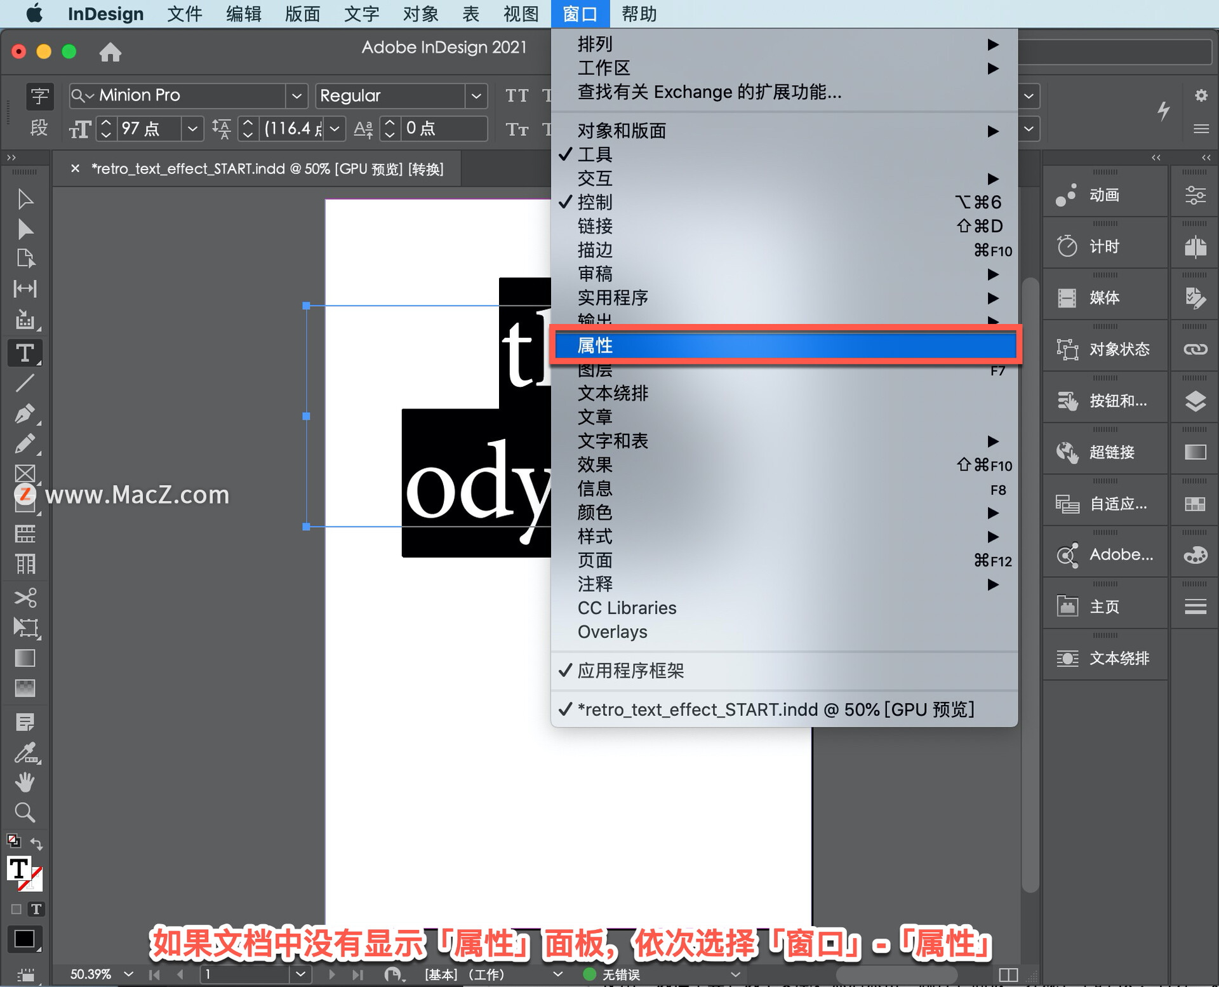Screen dimensions: 1219x987
Task: Open the 视图 menu
Action: click(x=521, y=13)
